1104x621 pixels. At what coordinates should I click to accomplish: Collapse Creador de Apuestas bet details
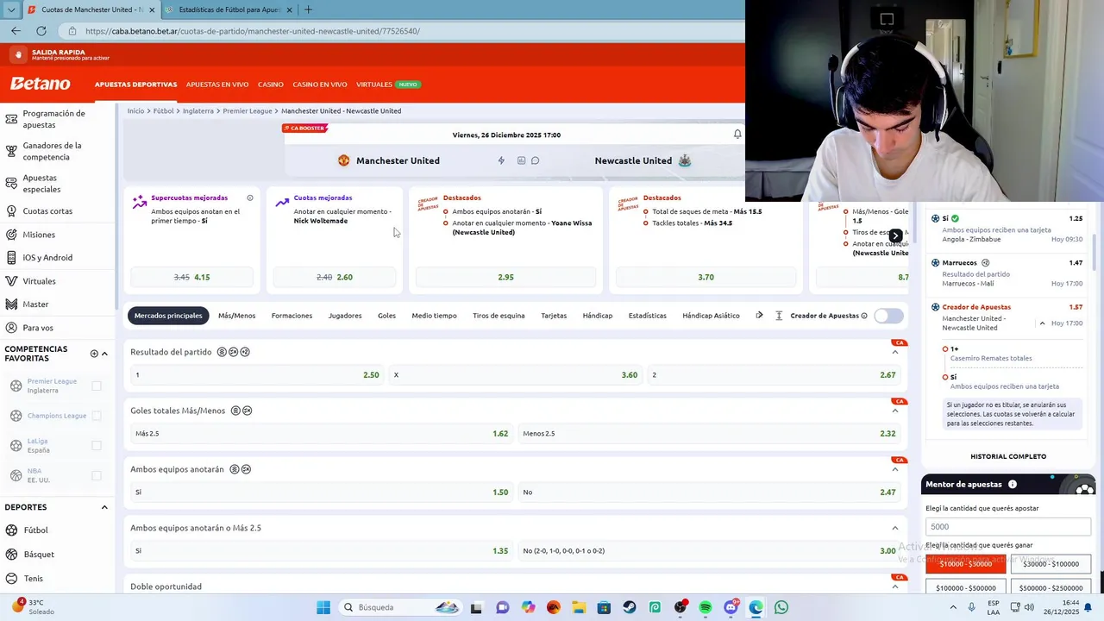click(1042, 323)
